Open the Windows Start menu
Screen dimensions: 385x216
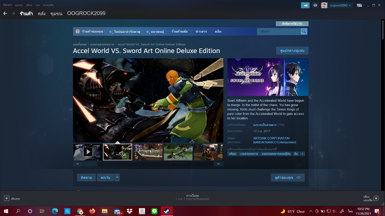click(x=6, y=211)
